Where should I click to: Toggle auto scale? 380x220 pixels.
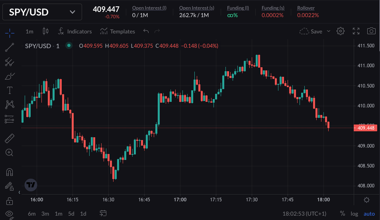tap(369, 214)
